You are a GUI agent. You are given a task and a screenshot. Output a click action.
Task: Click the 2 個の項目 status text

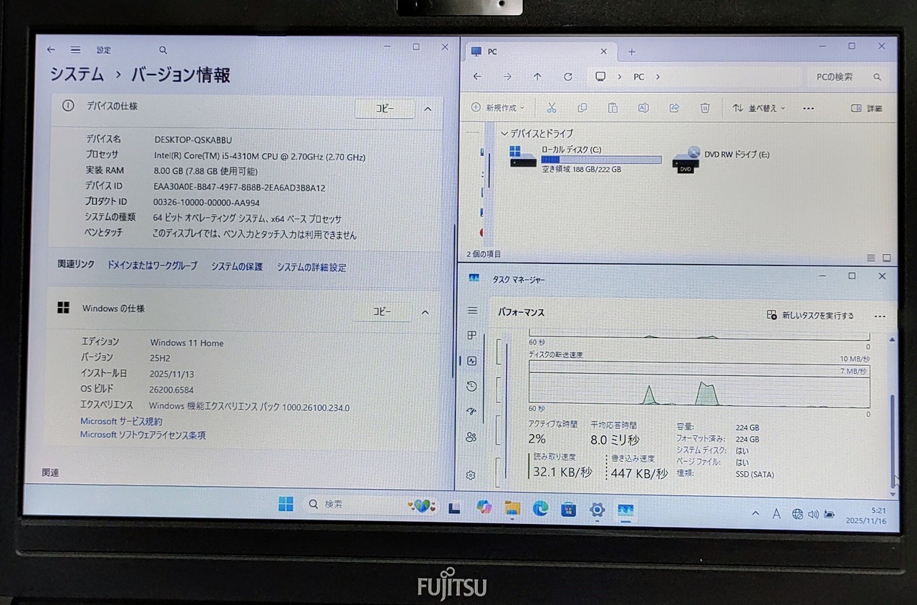(x=484, y=254)
